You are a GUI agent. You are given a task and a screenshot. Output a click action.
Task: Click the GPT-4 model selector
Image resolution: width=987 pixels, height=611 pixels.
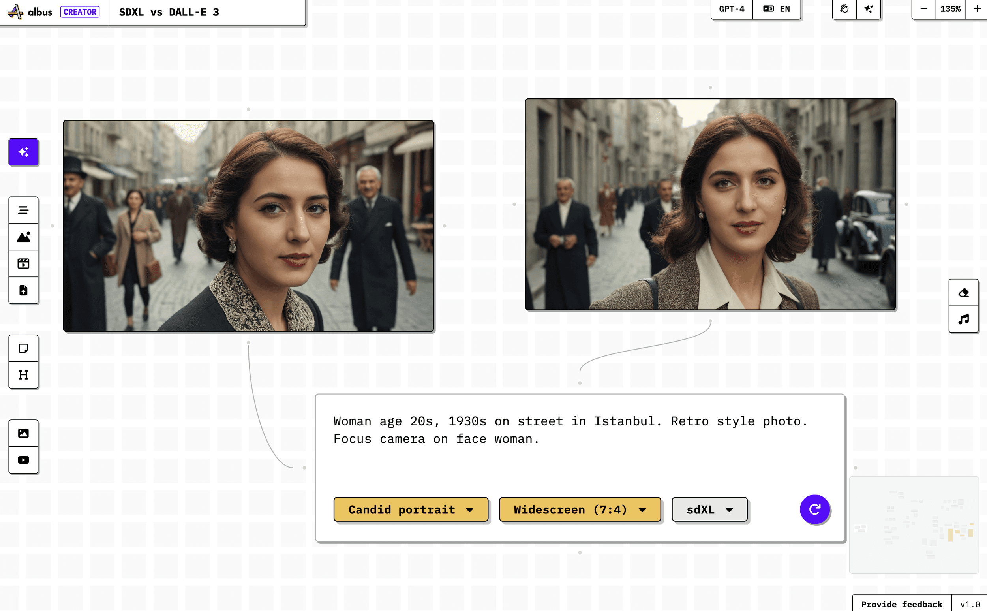pos(732,9)
